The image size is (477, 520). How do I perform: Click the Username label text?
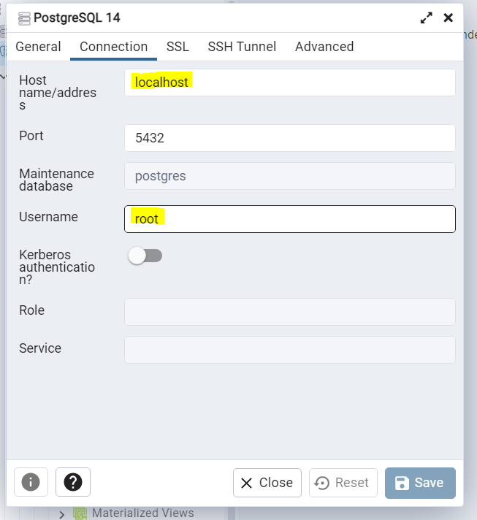(48, 217)
